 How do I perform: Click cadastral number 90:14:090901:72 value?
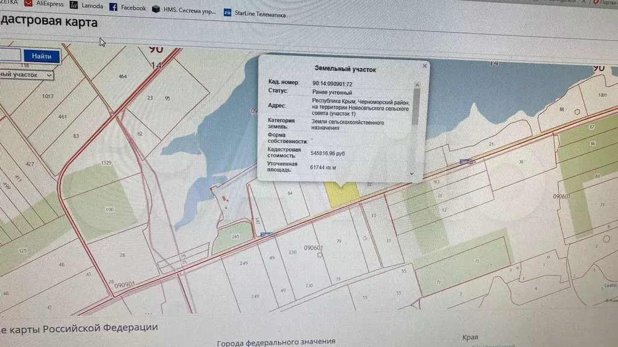333,83
